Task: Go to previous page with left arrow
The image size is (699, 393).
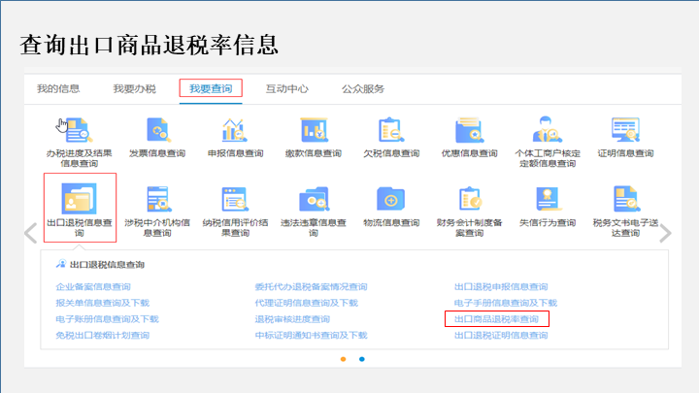Action: (31, 233)
